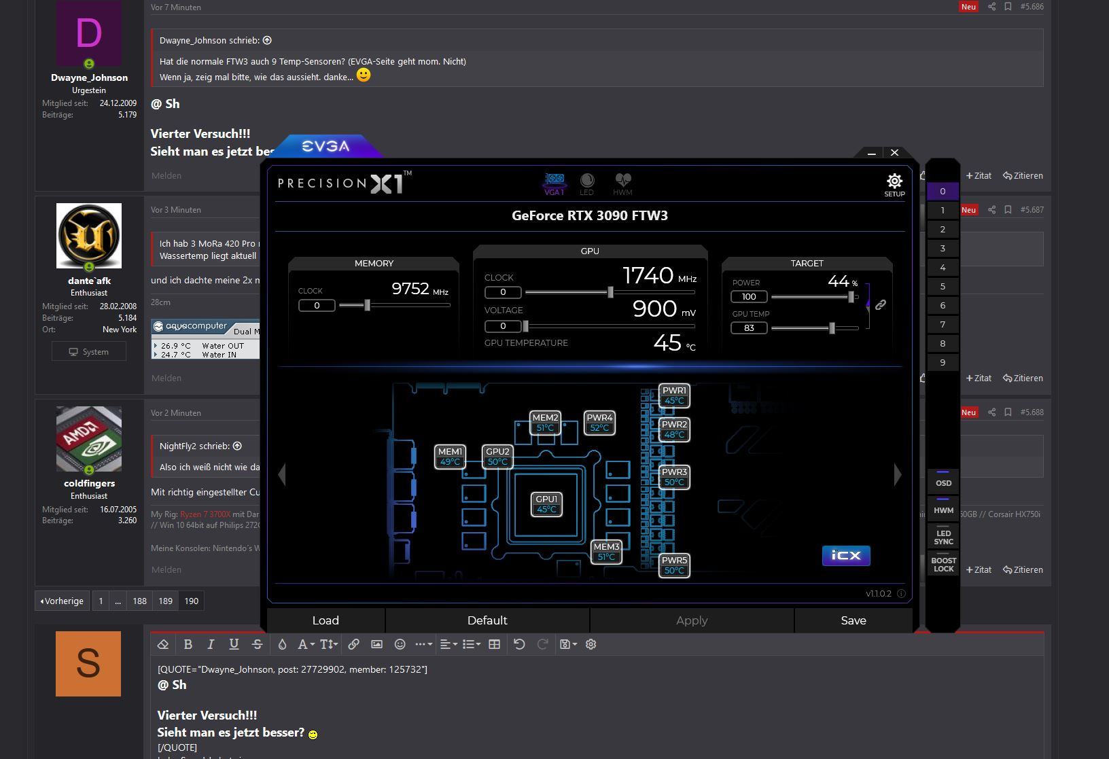The width and height of the screenshot is (1109, 759).
Task: Click the version info icon
Action: click(x=901, y=593)
